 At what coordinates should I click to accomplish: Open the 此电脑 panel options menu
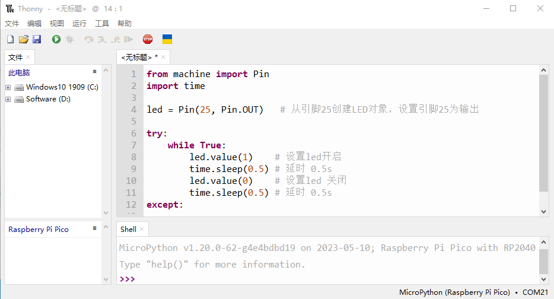click(x=95, y=72)
